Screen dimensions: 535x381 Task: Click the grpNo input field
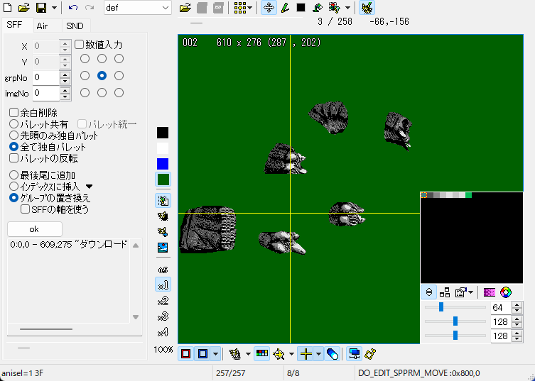tap(46, 77)
